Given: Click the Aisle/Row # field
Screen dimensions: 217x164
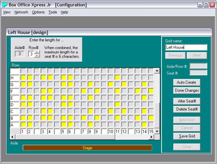Looking at the screenshot, I should [198, 66].
